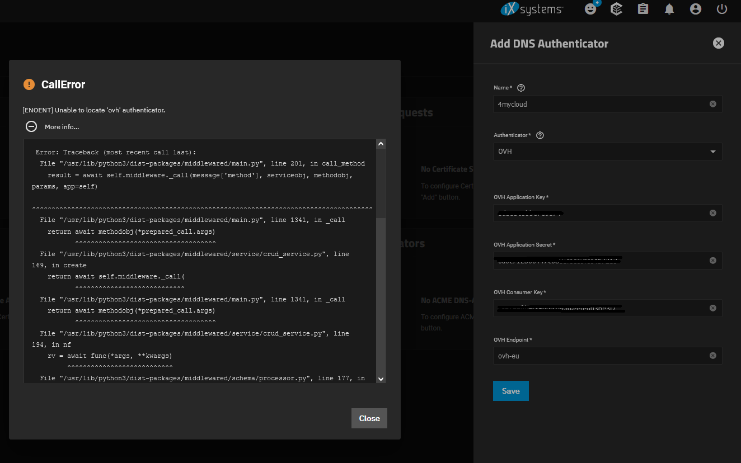Open the user account settings icon
This screenshot has height=463, width=741.
pos(696,9)
